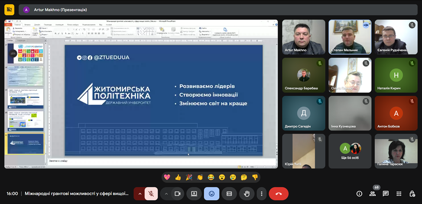
Task: Send the thumbs up reaction
Action: (x=178, y=177)
